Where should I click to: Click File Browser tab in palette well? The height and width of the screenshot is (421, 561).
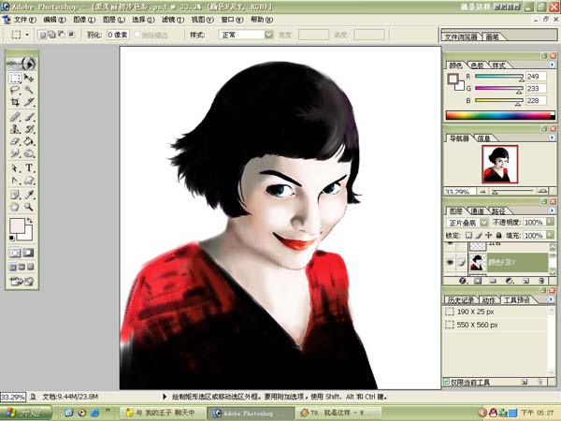pyautogui.click(x=461, y=36)
